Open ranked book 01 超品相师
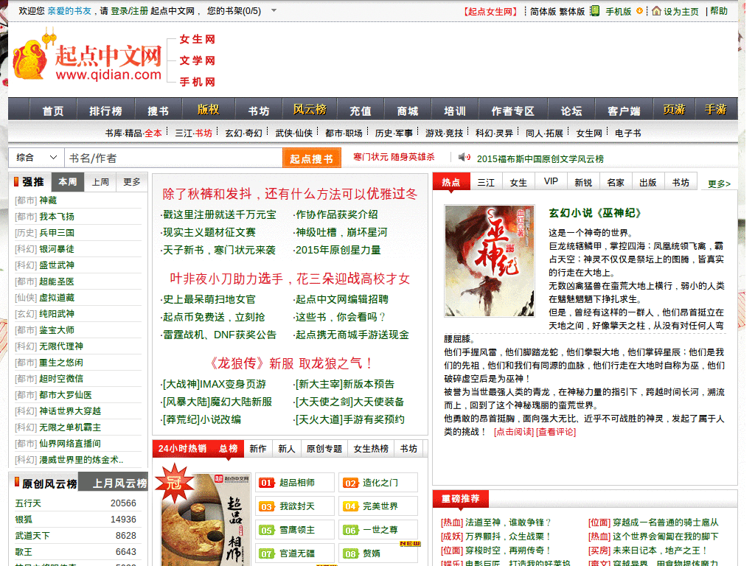The image size is (755, 566). [x=295, y=482]
